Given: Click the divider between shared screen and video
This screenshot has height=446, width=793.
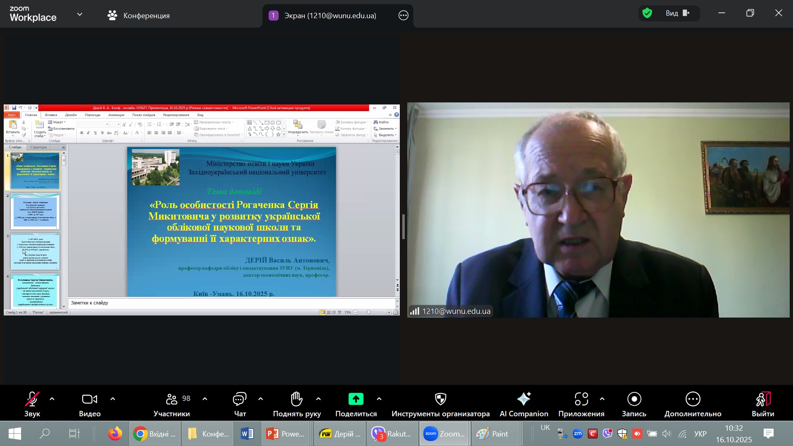Looking at the screenshot, I should point(404,227).
